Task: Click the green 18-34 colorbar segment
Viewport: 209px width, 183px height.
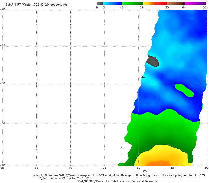Action: click(x=132, y=3)
